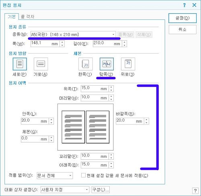Increase 위쪽(T) top margin spinner
The width and height of the screenshot is (201, 196).
tap(111, 87)
